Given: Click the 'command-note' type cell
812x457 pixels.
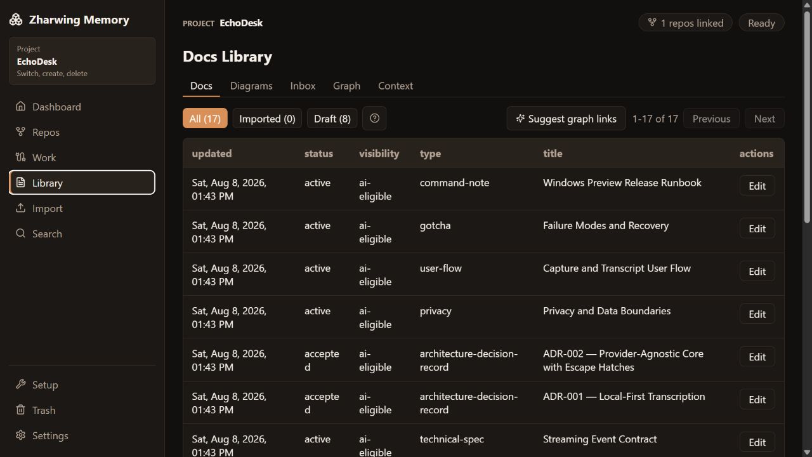Looking at the screenshot, I should 454,183.
